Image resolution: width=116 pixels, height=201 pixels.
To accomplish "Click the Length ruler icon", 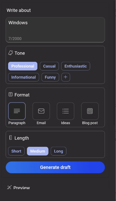I will 11,138.
